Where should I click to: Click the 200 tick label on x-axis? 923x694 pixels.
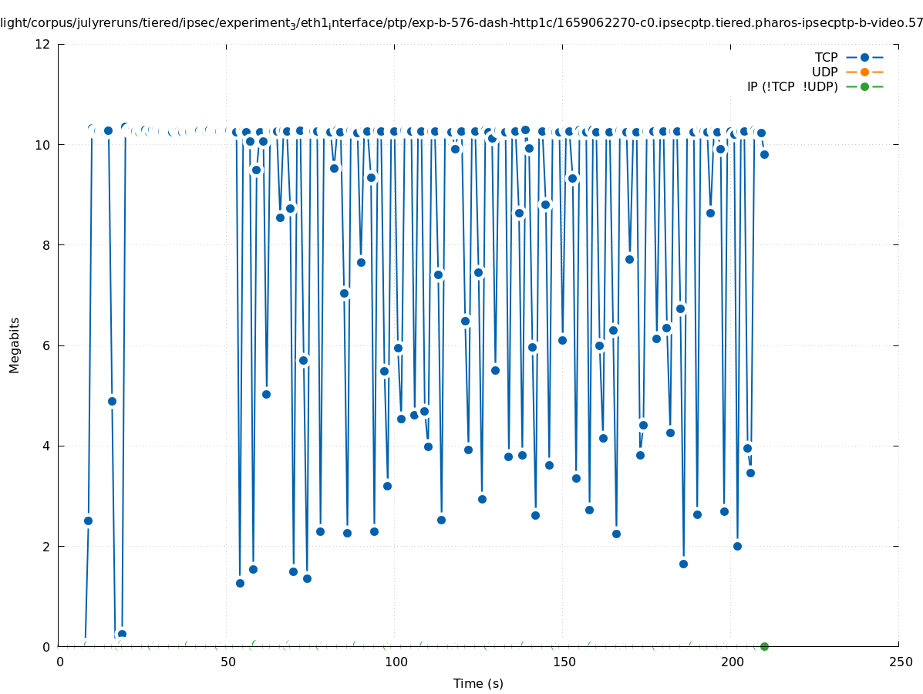(731, 662)
